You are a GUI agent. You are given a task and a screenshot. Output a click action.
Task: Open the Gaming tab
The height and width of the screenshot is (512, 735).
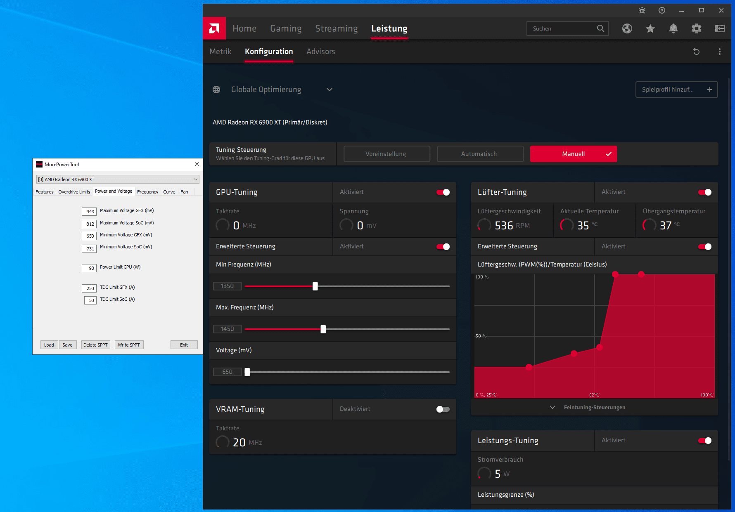click(x=286, y=28)
